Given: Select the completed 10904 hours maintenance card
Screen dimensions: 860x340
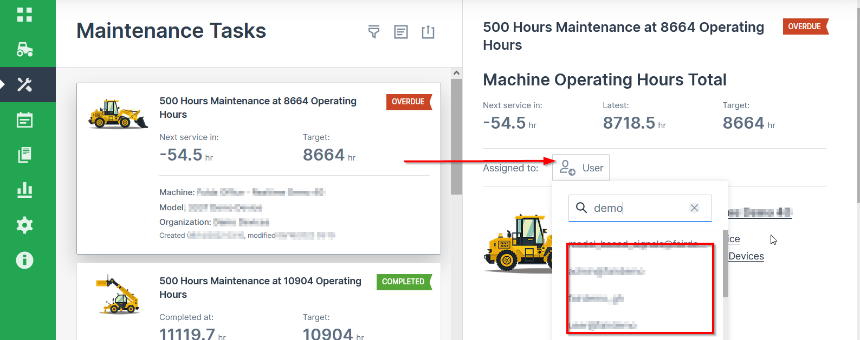Looking at the screenshot, I should tap(258, 303).
